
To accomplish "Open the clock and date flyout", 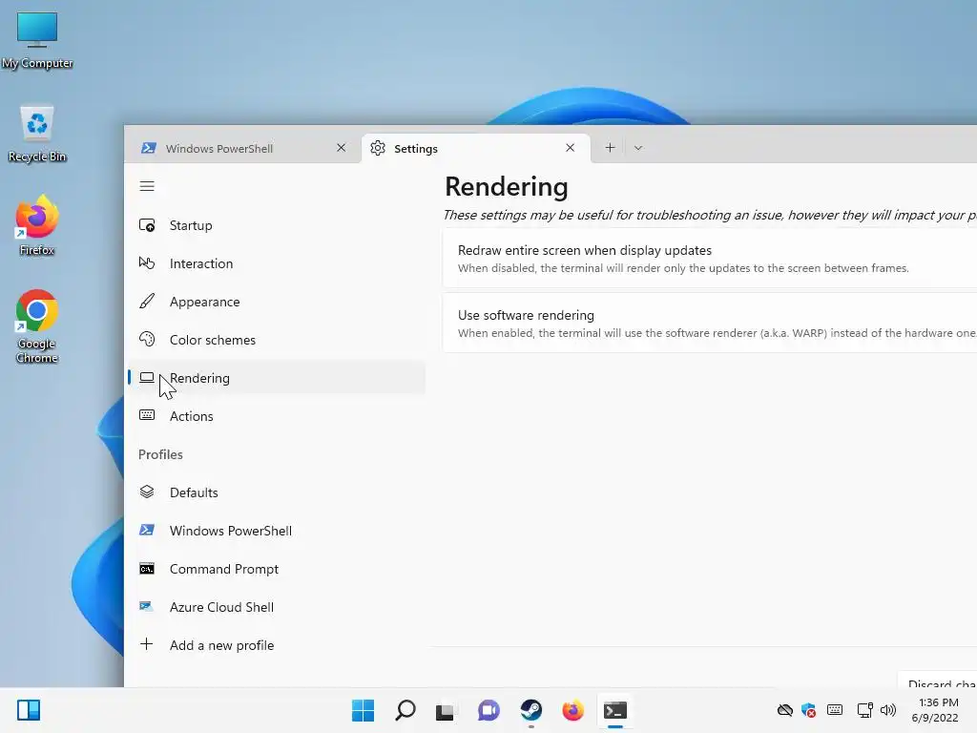I will (x=936, y=710).
